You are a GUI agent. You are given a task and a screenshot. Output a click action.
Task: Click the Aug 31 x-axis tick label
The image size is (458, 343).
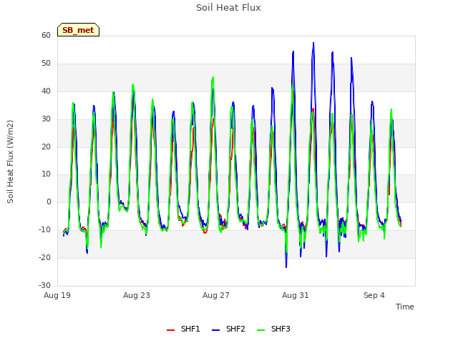(x=296, y=295)
